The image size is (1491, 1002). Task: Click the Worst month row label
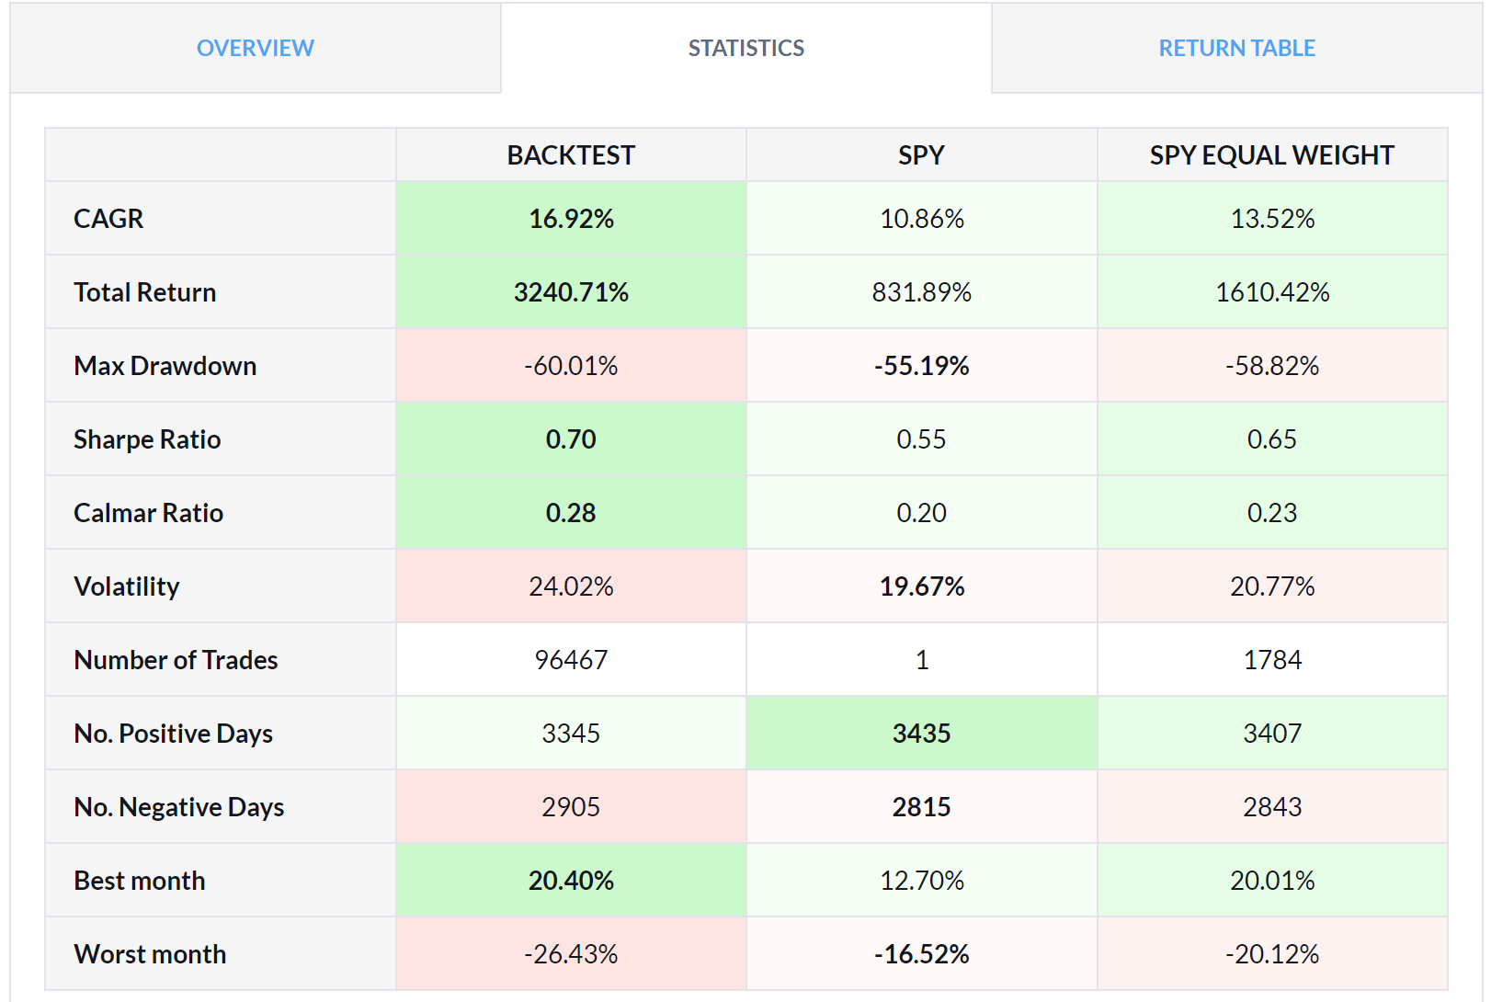pyautogui.click(x=150, y=954)
